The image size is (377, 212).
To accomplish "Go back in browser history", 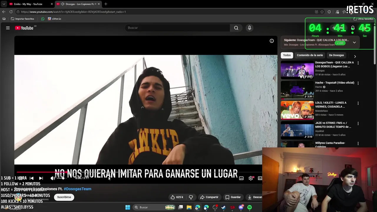I will pos(4,12).
